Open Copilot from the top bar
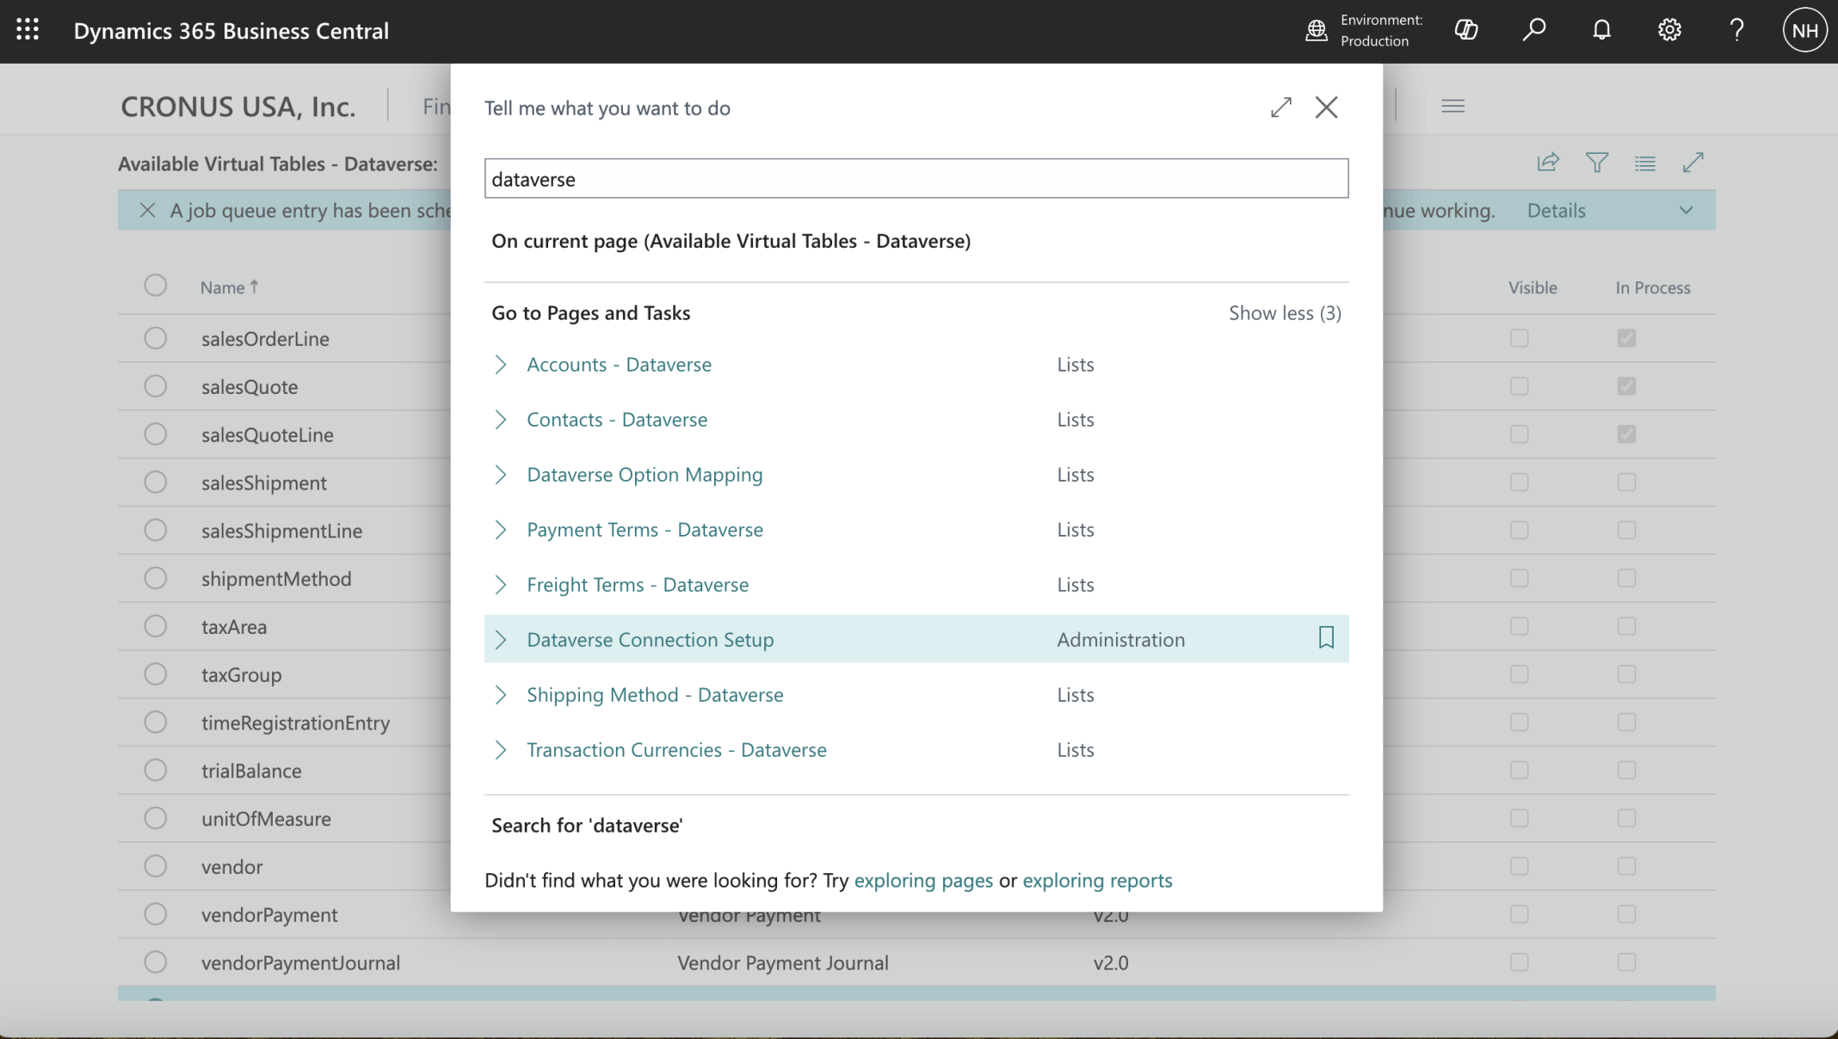1838x1039 pixels. click(x=1466, y=30)
